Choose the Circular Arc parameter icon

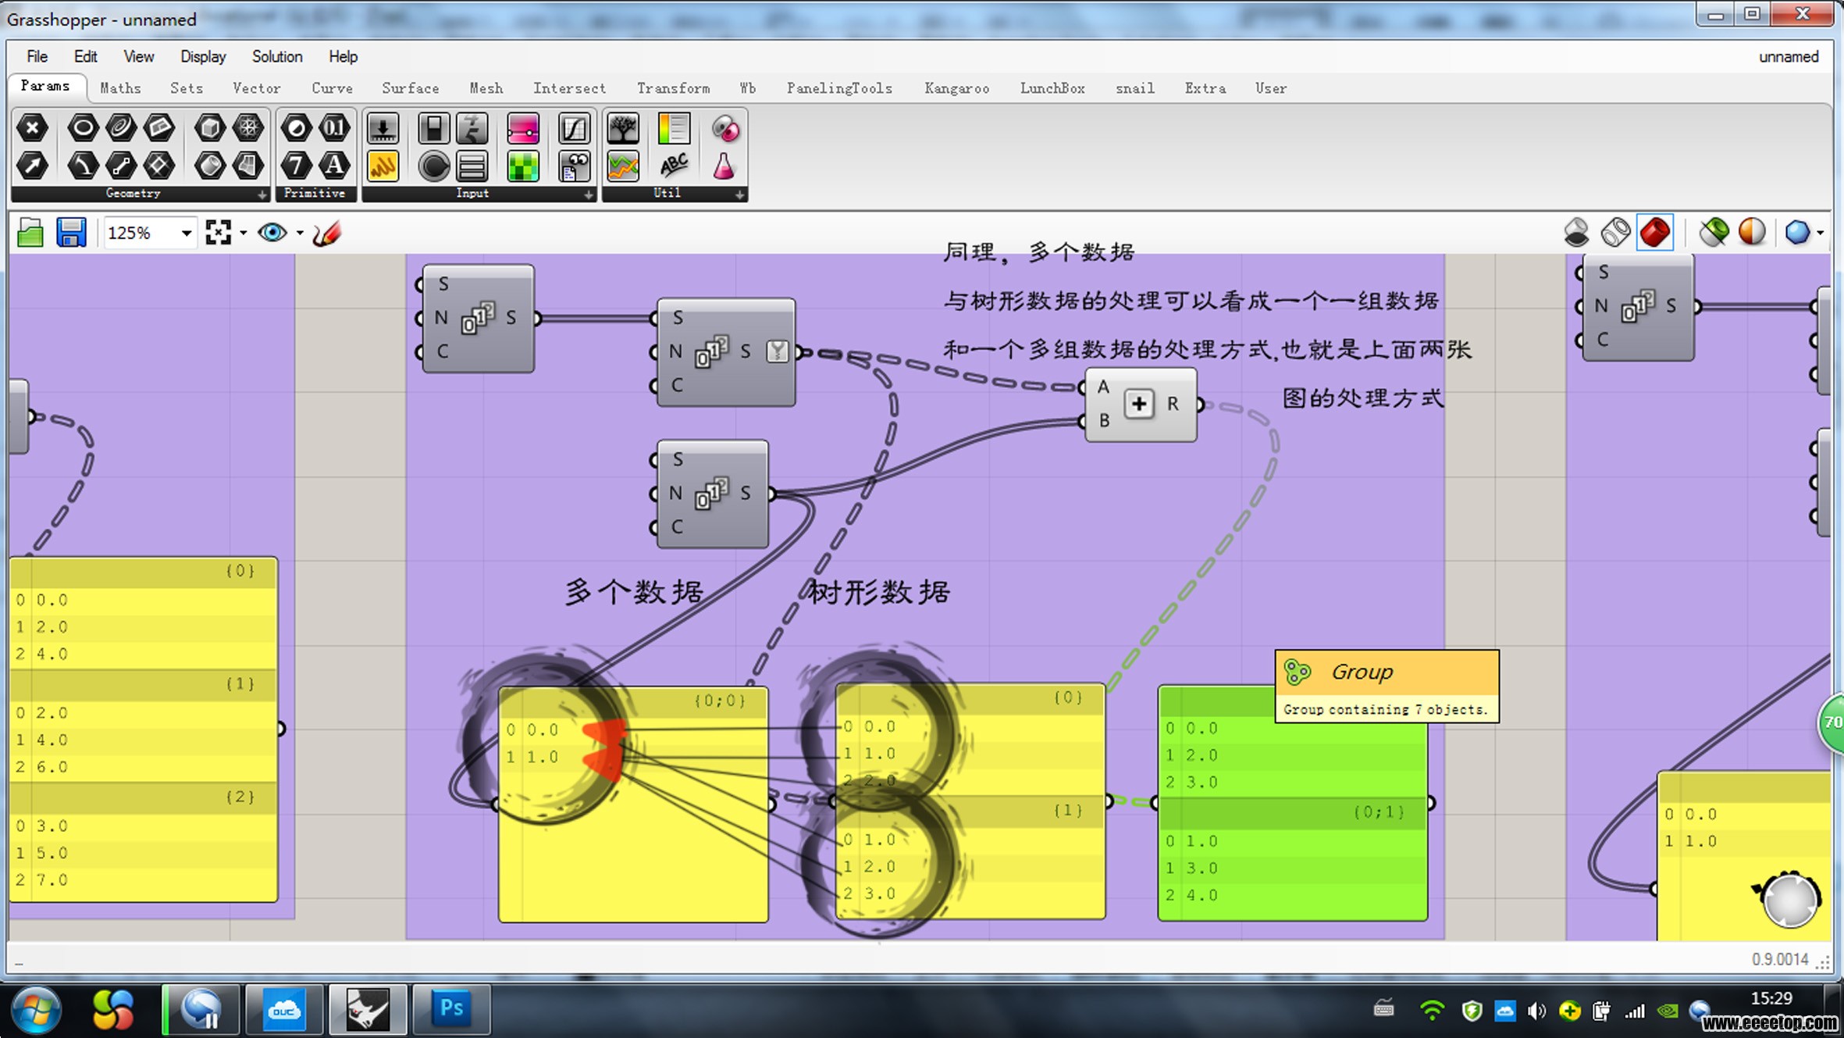pyautogui.click(x=83, y=166)
